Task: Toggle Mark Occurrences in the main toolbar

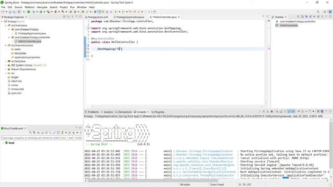Action: (x=99, y=12)
